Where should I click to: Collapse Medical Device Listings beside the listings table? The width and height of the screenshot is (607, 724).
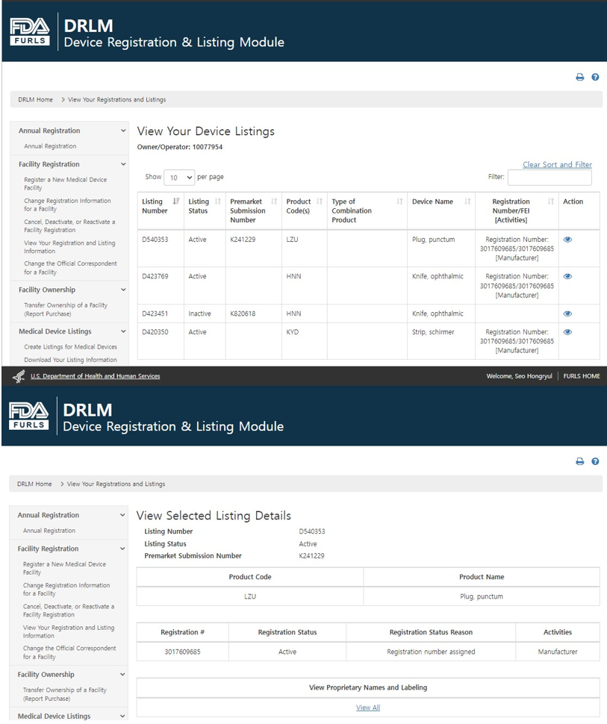click(x=123, y=331)
